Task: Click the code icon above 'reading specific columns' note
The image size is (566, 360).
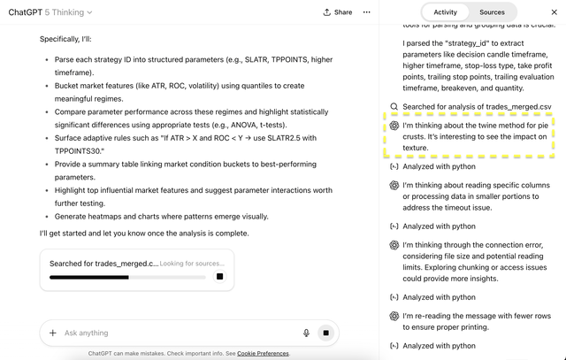Action: coord(394,166)
